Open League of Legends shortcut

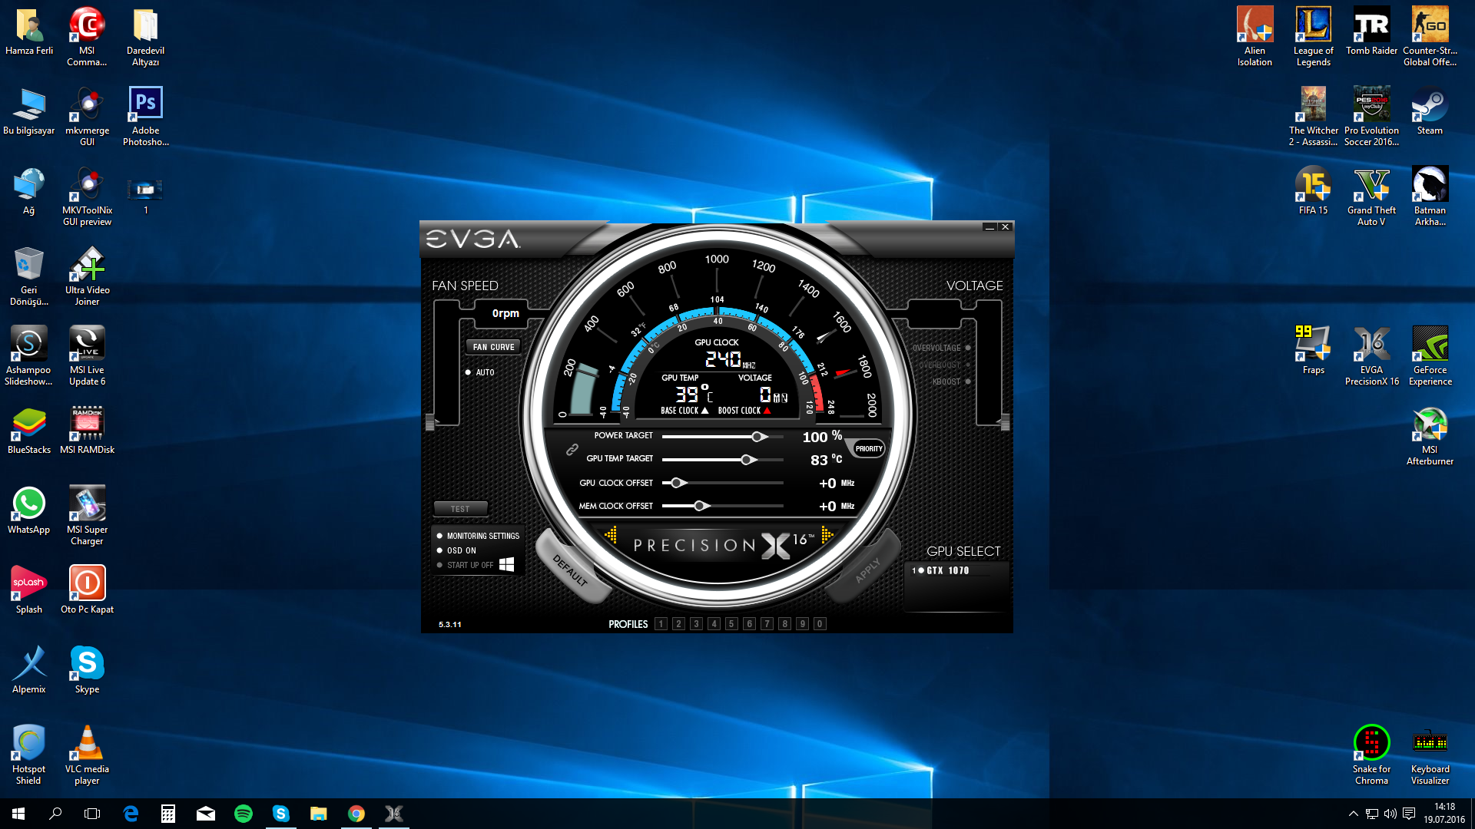click(1313, 36)
